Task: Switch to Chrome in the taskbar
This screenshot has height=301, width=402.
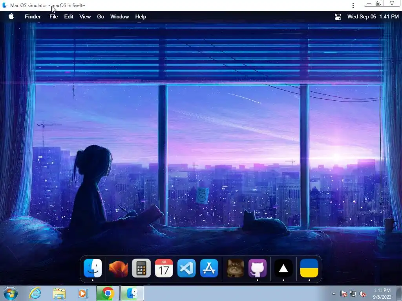Action: (108, 293)
